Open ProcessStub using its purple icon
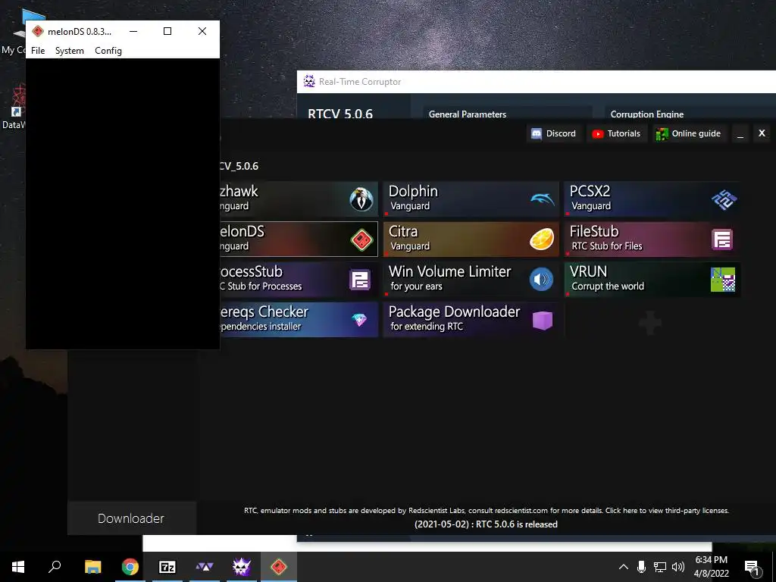The height and width of the screenshot is (582, 776). pos(360,280)
